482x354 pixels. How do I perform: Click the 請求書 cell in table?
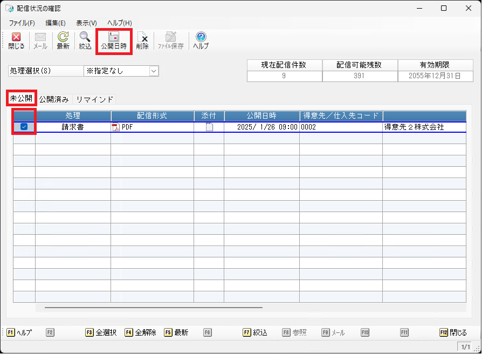pos(73,127)
